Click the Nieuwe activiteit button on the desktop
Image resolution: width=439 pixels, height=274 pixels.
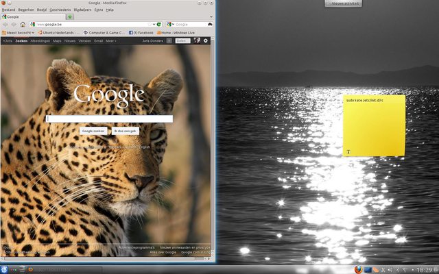click(x=343, y=3)
